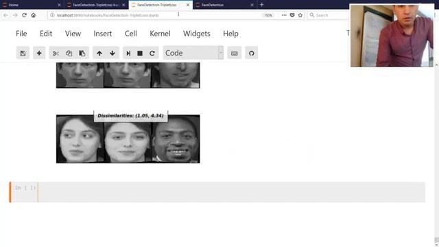
Task: Insert a cell below with the plus icon
Action: click(x=39, y=53)
